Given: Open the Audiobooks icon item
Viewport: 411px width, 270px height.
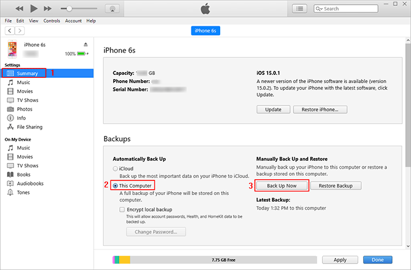Looking at the screenshot, I should (x=10, y=183).
